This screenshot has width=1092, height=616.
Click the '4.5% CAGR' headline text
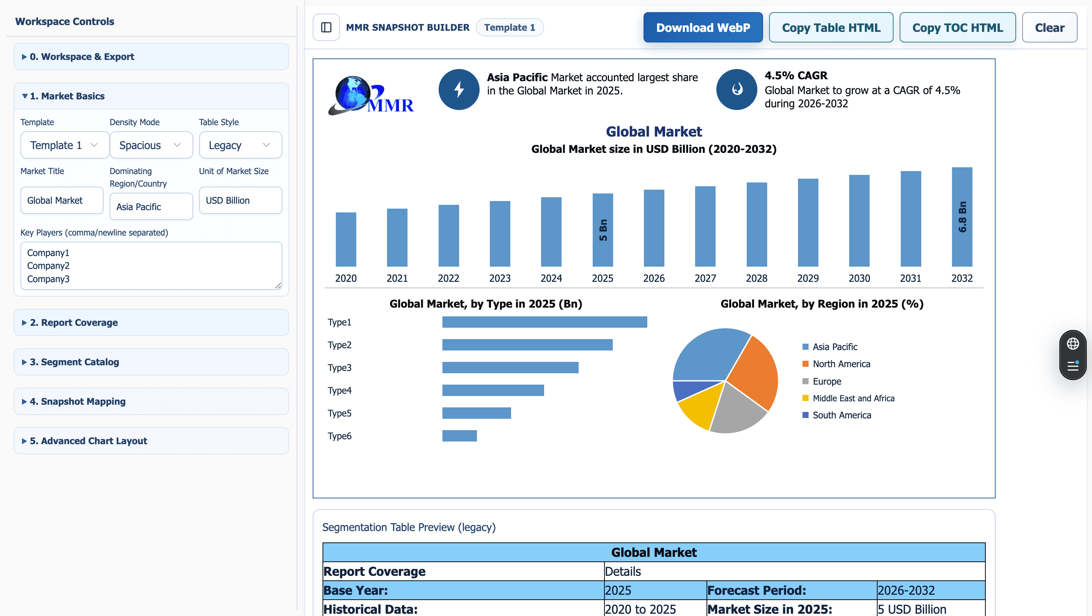pyautogui.click(x=796, y=75)
